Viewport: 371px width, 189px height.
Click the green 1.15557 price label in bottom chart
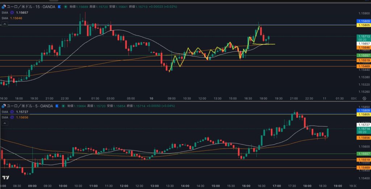click(x=363, y=154)
